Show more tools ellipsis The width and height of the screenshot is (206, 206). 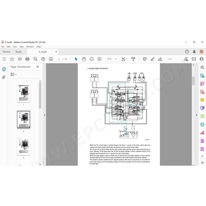170,59
